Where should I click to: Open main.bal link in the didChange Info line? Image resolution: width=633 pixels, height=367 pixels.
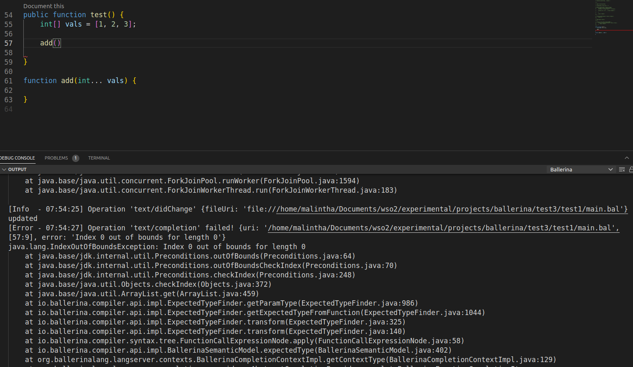pos(452,209)
